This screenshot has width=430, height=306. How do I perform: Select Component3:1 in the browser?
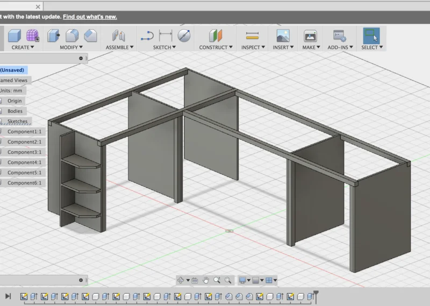24,152
